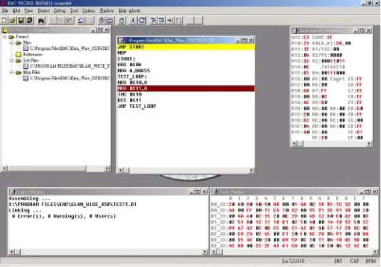Open the Window menu

tap(106, 11)
